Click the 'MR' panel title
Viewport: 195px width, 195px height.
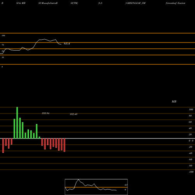[174, 101]
